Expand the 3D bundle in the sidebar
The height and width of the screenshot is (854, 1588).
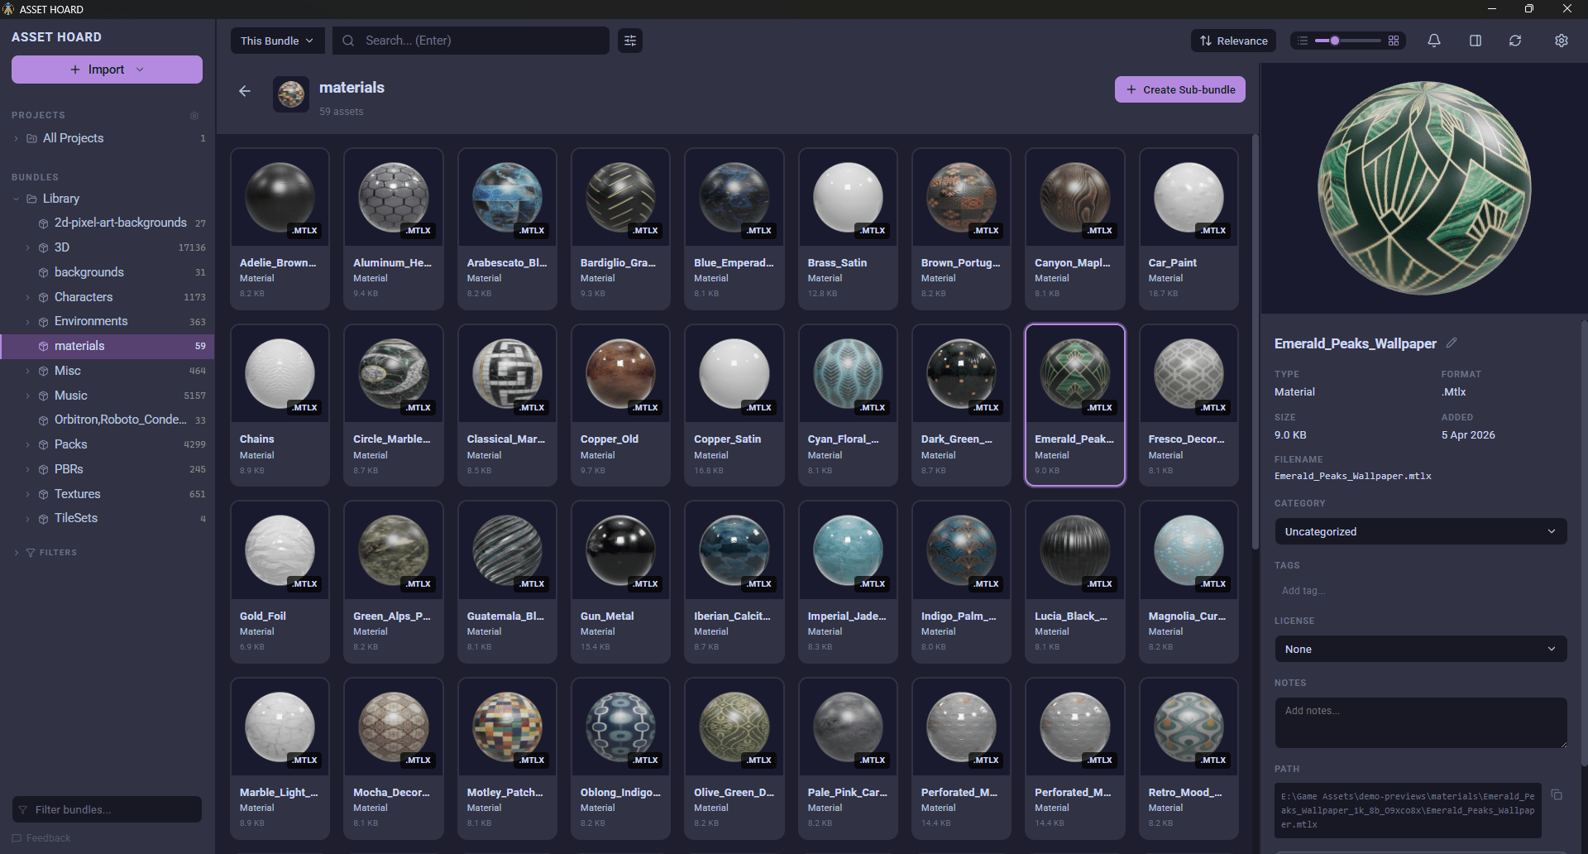[x=28, y=247]
